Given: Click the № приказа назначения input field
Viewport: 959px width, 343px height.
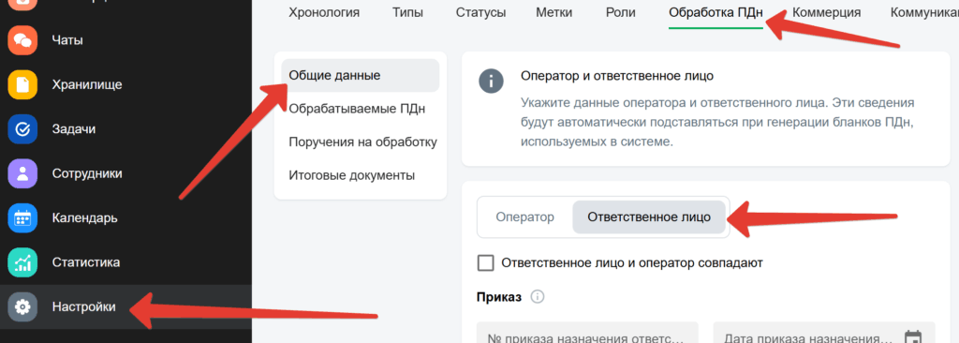Looking at the screenshot, I should point(587,333).
